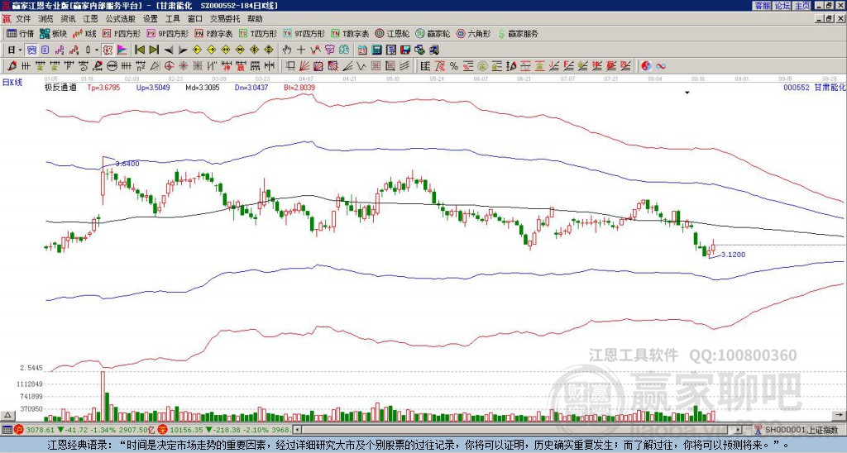
Task: Open the 主页 homepage link
Action: pos(802,6)
